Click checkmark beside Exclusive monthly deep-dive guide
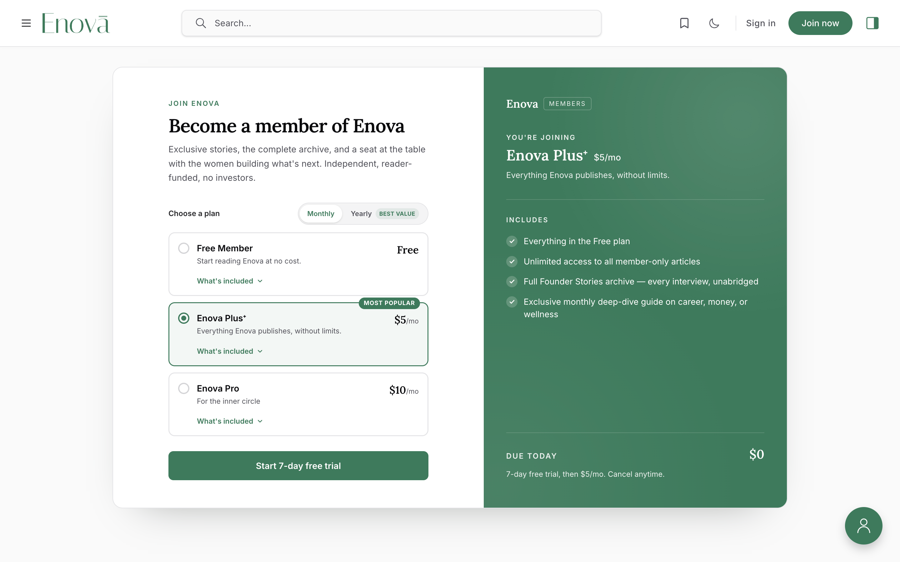Image resolution: width=900 pixels, height=562 pixels. [512, 302]
